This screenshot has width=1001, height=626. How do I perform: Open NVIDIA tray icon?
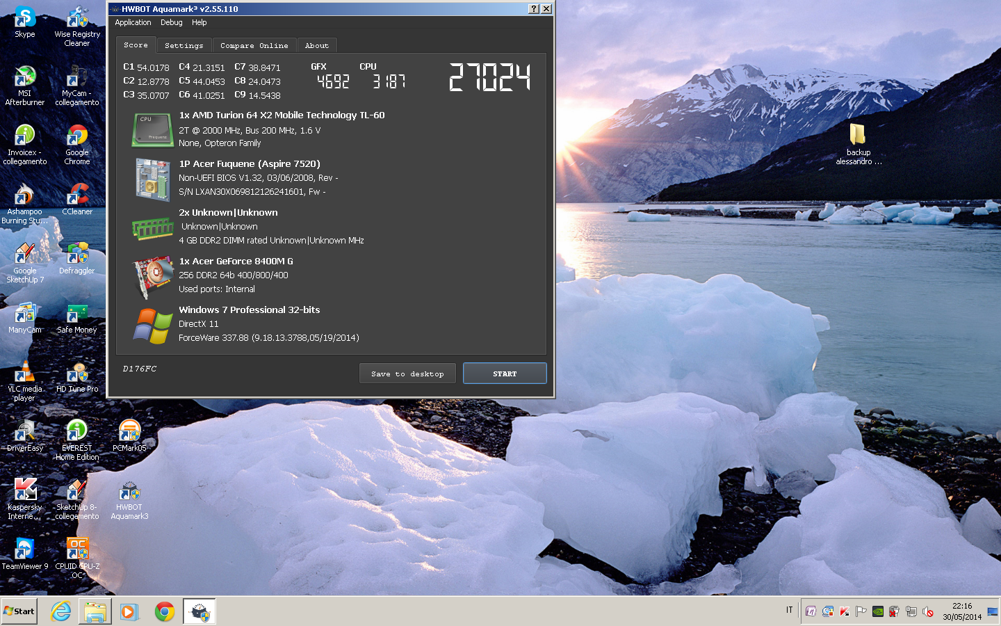878,611
